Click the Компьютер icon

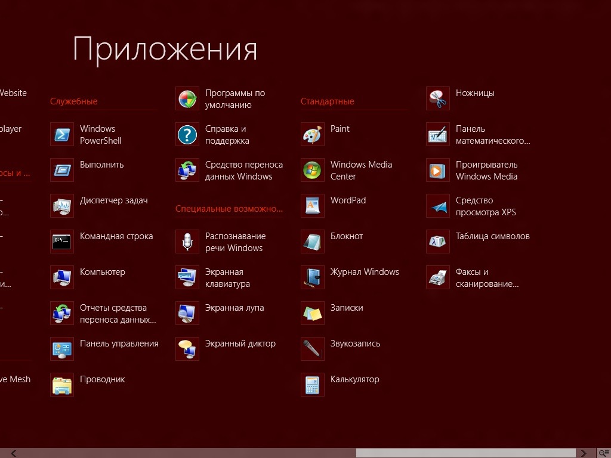click(62, 278)
